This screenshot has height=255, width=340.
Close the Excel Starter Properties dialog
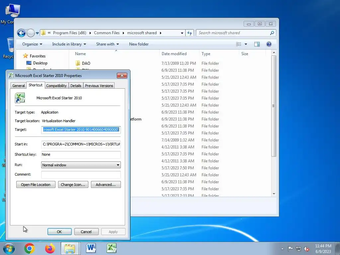tap(122, 75)
